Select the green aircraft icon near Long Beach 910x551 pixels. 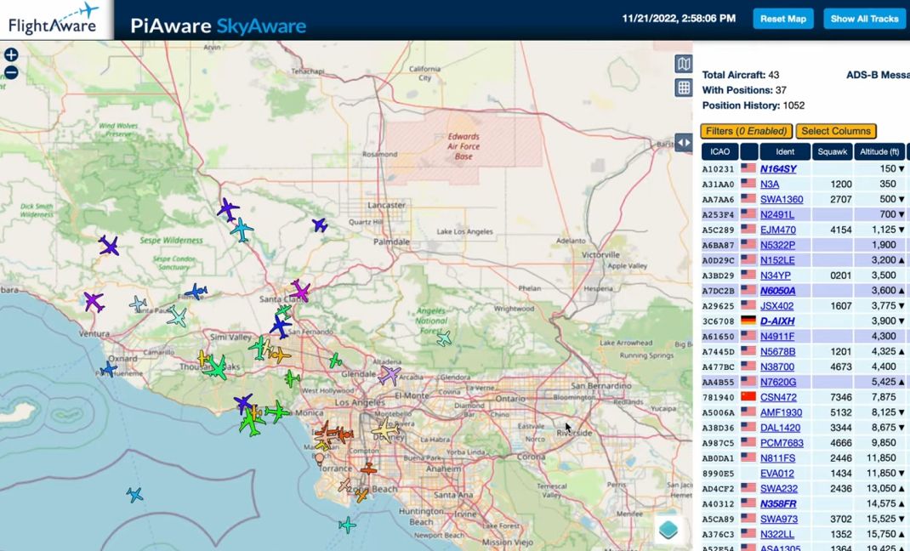point(347,525)
